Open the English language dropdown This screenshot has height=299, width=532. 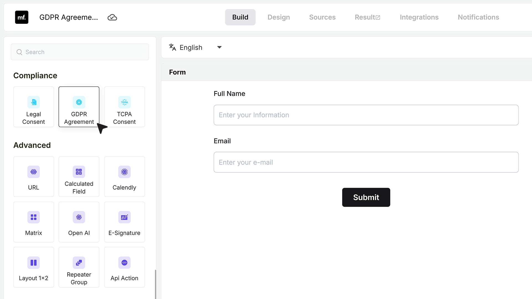196,47
